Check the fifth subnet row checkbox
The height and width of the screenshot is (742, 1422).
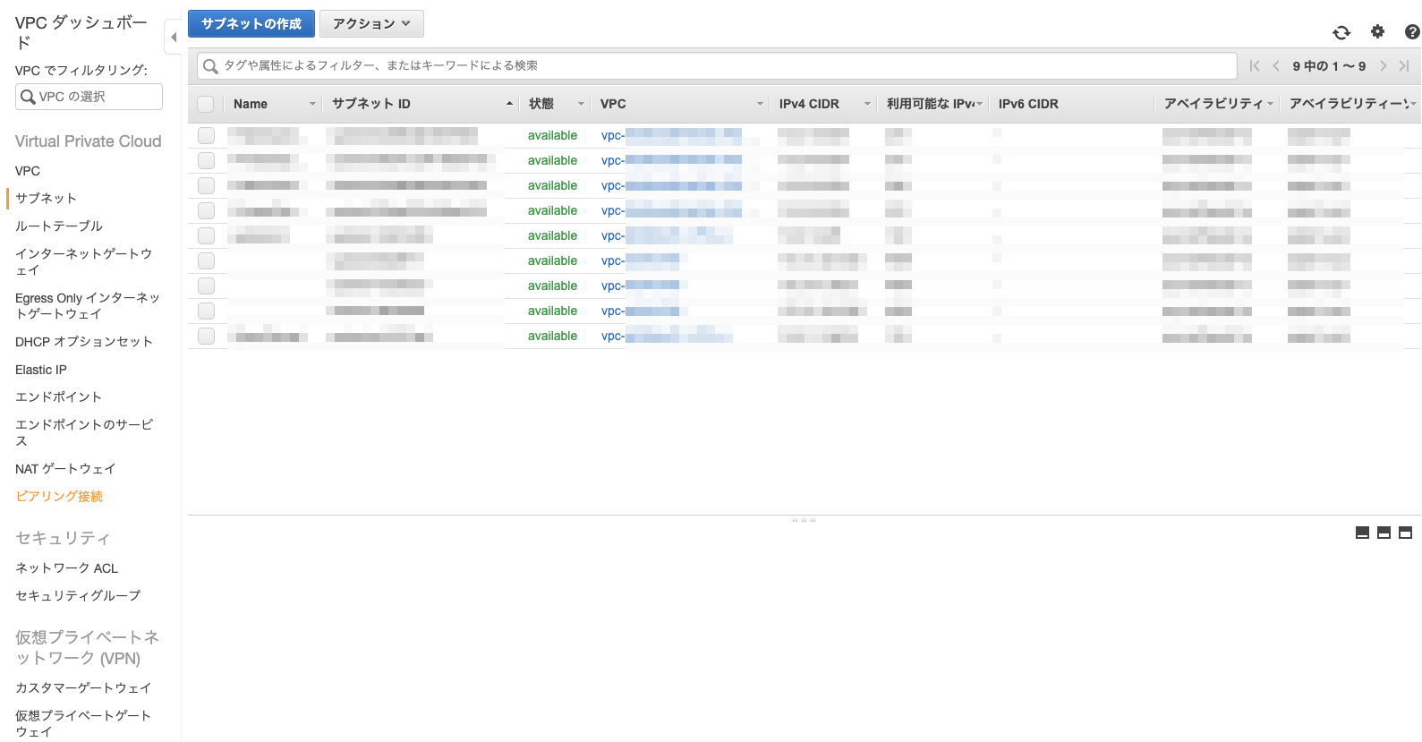pyautogui.click(x=206, y=235)
